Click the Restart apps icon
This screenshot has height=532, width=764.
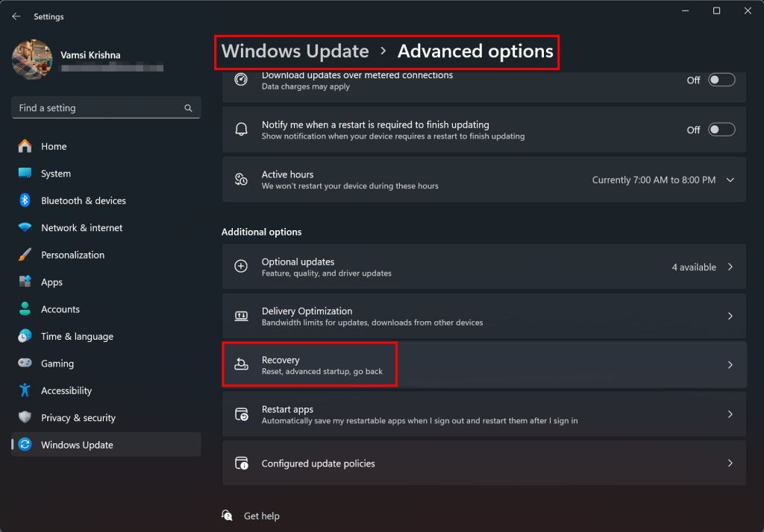241,414
